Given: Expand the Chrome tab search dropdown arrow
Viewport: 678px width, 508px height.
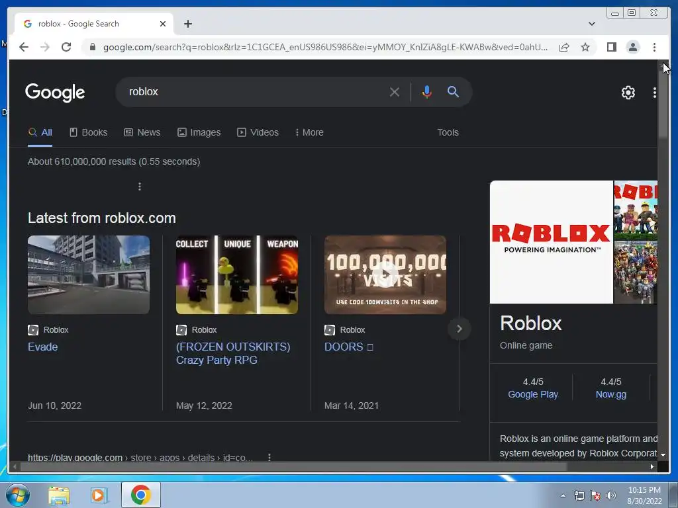Looking at the screenshot, I should (x=591, y=24).
